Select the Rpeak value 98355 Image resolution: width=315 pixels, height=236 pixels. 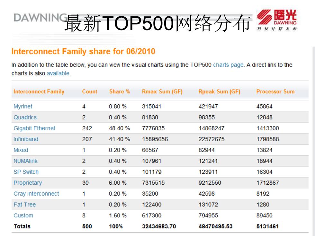(207, 117)
